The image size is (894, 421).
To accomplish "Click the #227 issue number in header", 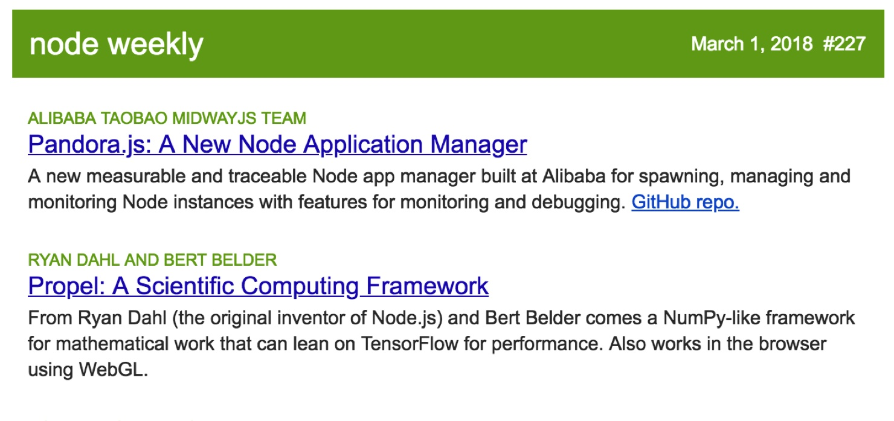I will point(844,44).
